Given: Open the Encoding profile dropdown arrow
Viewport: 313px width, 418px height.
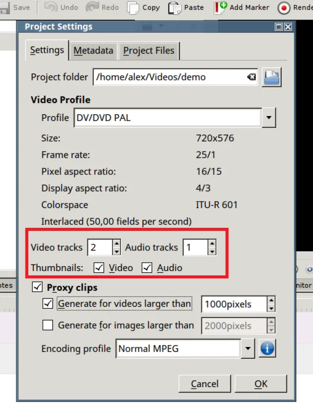Looking at the screenshot, I should 248,348.
